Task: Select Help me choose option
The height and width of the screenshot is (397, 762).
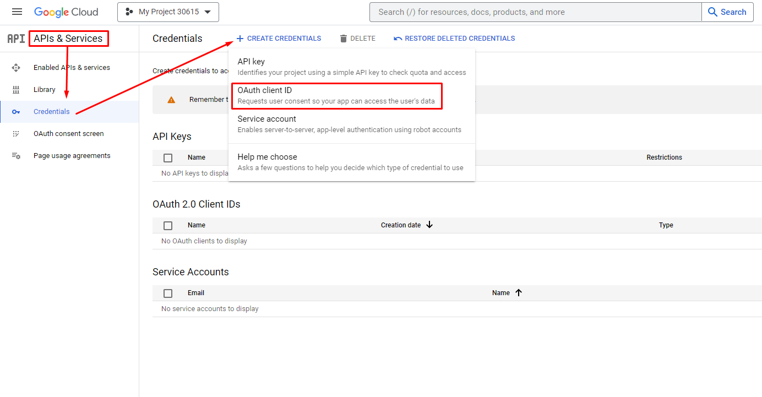Action: coord(352,162)
